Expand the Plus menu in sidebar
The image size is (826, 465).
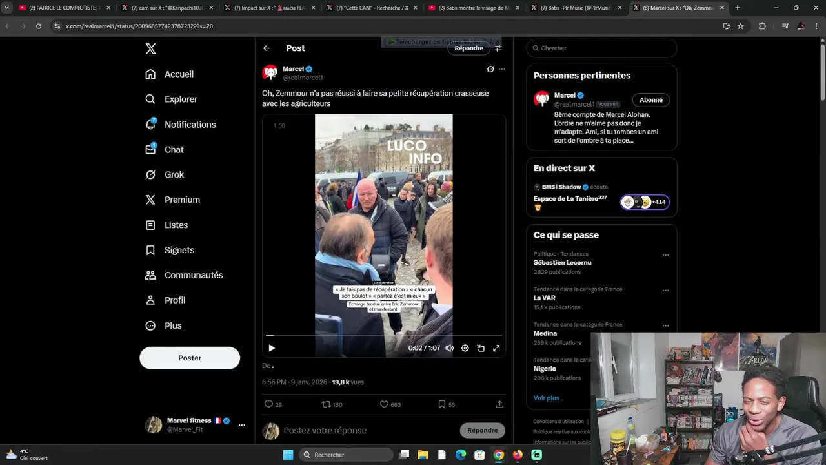tap(163, 325)
